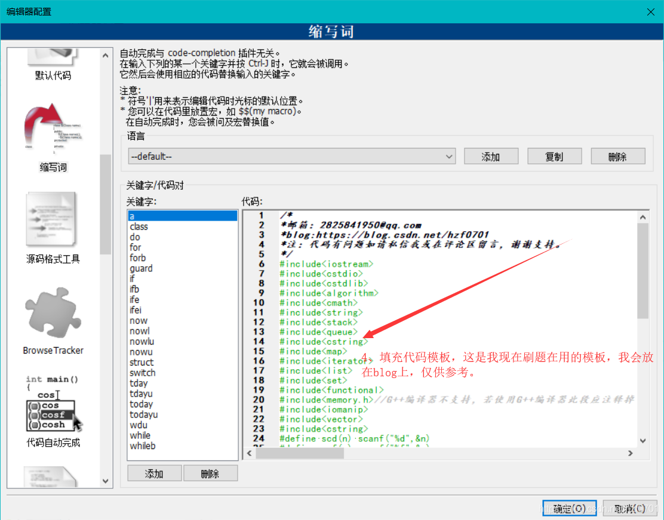Click the sidebar scroll up arrow

pyautogui.click(x=106, y=55)
